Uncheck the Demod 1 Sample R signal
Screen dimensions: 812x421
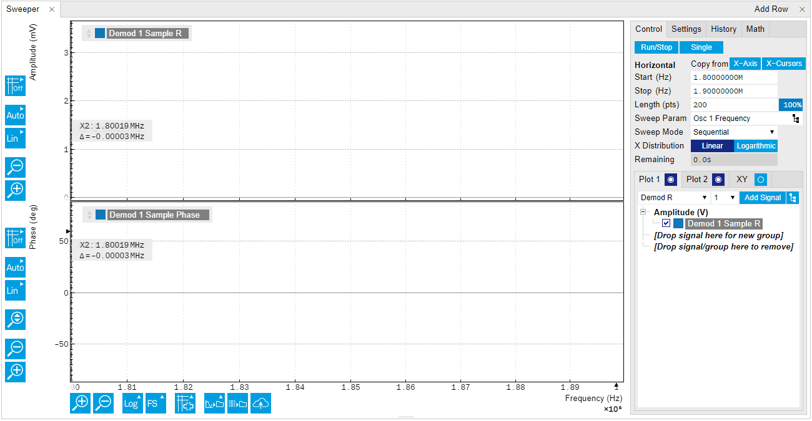(x=666, y=223)
